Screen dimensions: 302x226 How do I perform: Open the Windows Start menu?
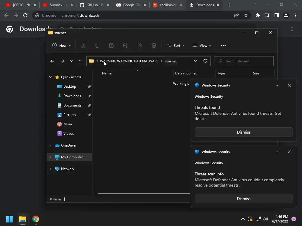click(x=9, y=219)
